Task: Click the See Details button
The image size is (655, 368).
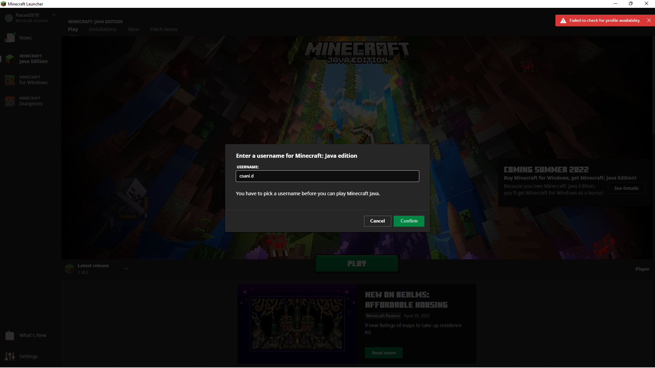Action: click(x=626, y=188)
